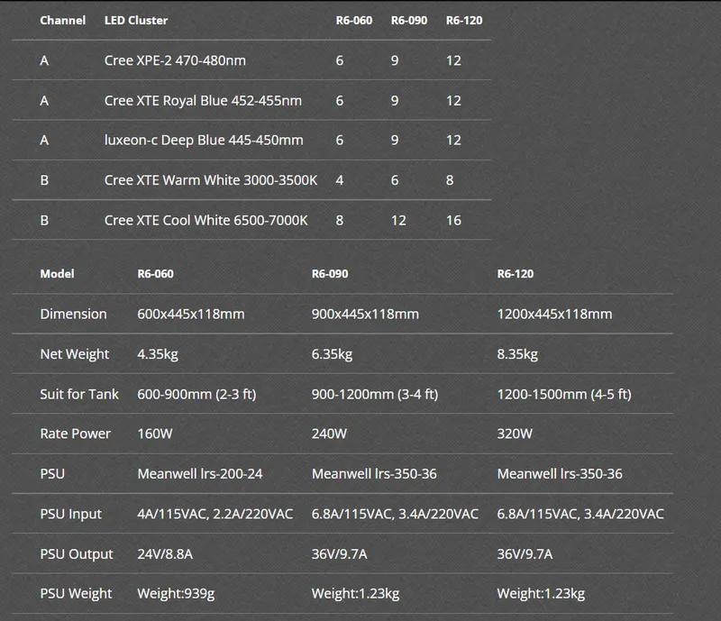Select the luxeon-c Deep Blue 445-450mm entry

click(204, 140)
